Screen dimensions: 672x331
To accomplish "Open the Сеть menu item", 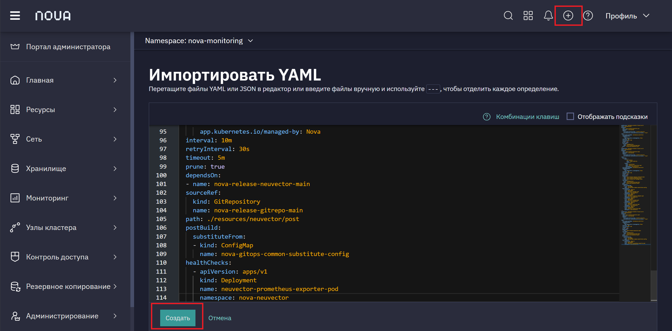I will [65, 139].
